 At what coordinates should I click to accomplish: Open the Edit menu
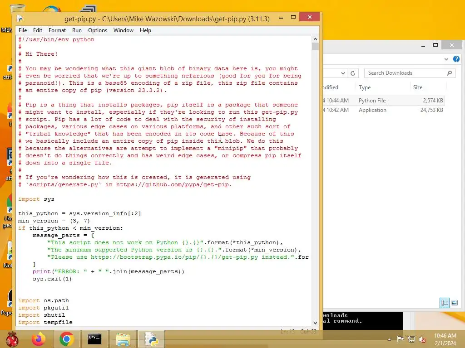(37, 30)
